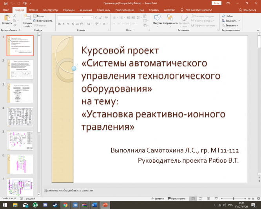261x209 pixels.
Task: Click the Поделиться share button
Action: click(x=247, y=9)
